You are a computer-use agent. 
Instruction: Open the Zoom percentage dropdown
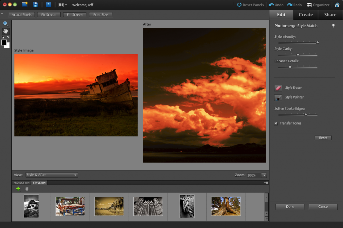pos(264,175)
